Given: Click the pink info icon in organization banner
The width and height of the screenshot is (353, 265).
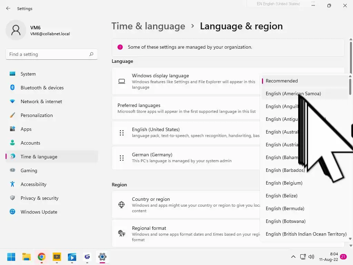Looking at the screenshot, I should point(120,47).
